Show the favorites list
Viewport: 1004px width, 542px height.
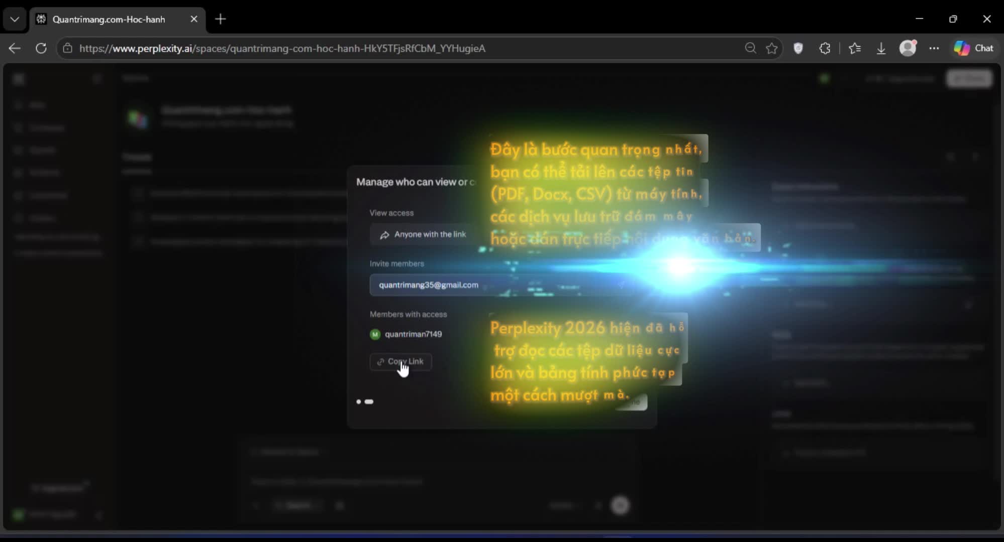[x=854, y=48]
